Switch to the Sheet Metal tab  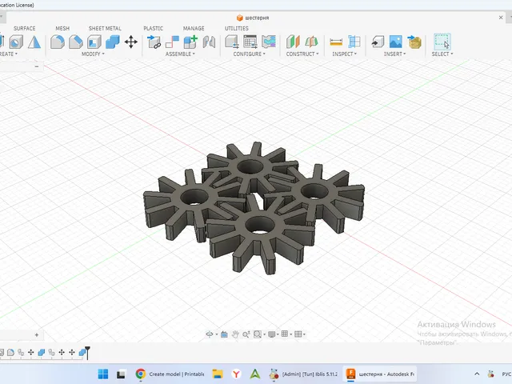(105, 29)
